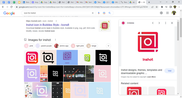
Task: Search by image with Google Lens camera
Action: [104, 13]
